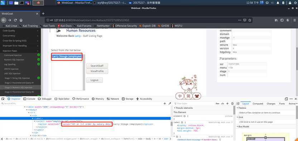The height and width of the screenshot is (141, 298).
Task: Collapse the label node in markup tree
Action: [33, 118]
